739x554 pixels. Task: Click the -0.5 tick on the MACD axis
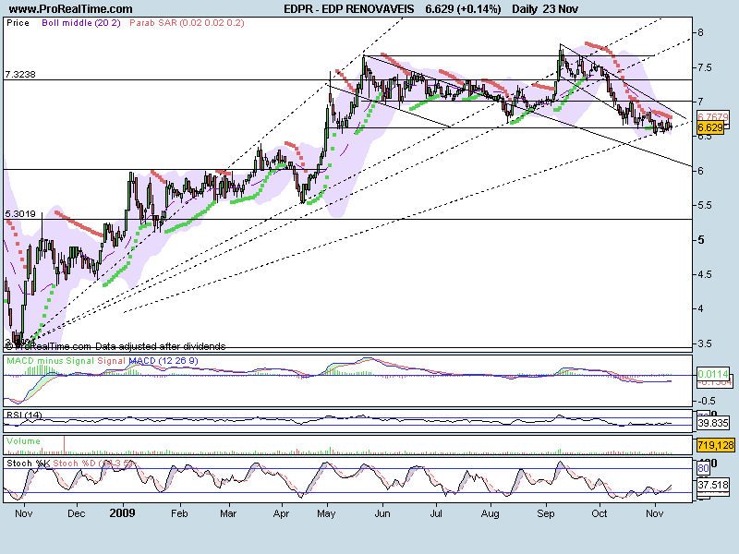[707, 401]
